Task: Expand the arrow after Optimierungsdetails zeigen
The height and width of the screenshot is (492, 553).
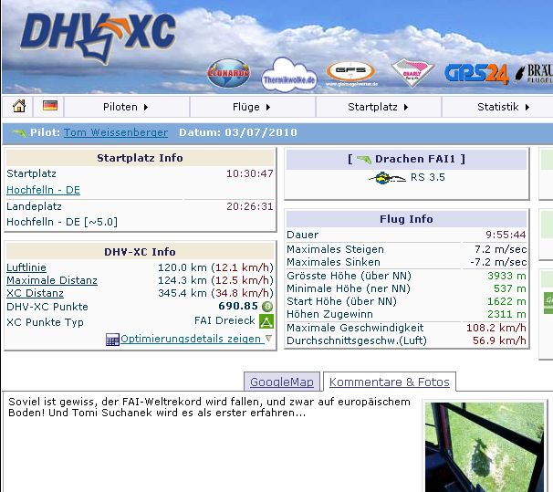Action: click(x=268, y=339)
